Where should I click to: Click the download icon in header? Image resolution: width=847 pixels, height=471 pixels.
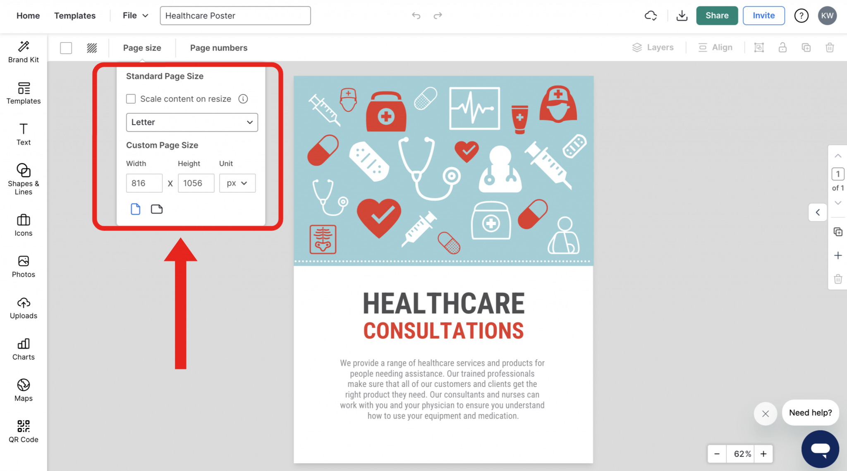coord(682,16)
